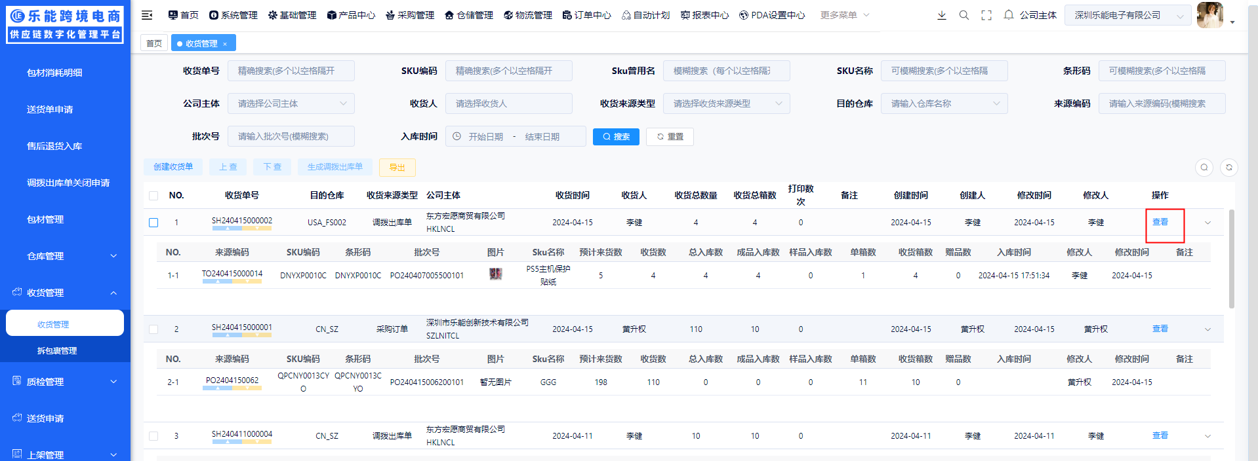Check the select-all checkbox in table header

(x=153, y=196)
